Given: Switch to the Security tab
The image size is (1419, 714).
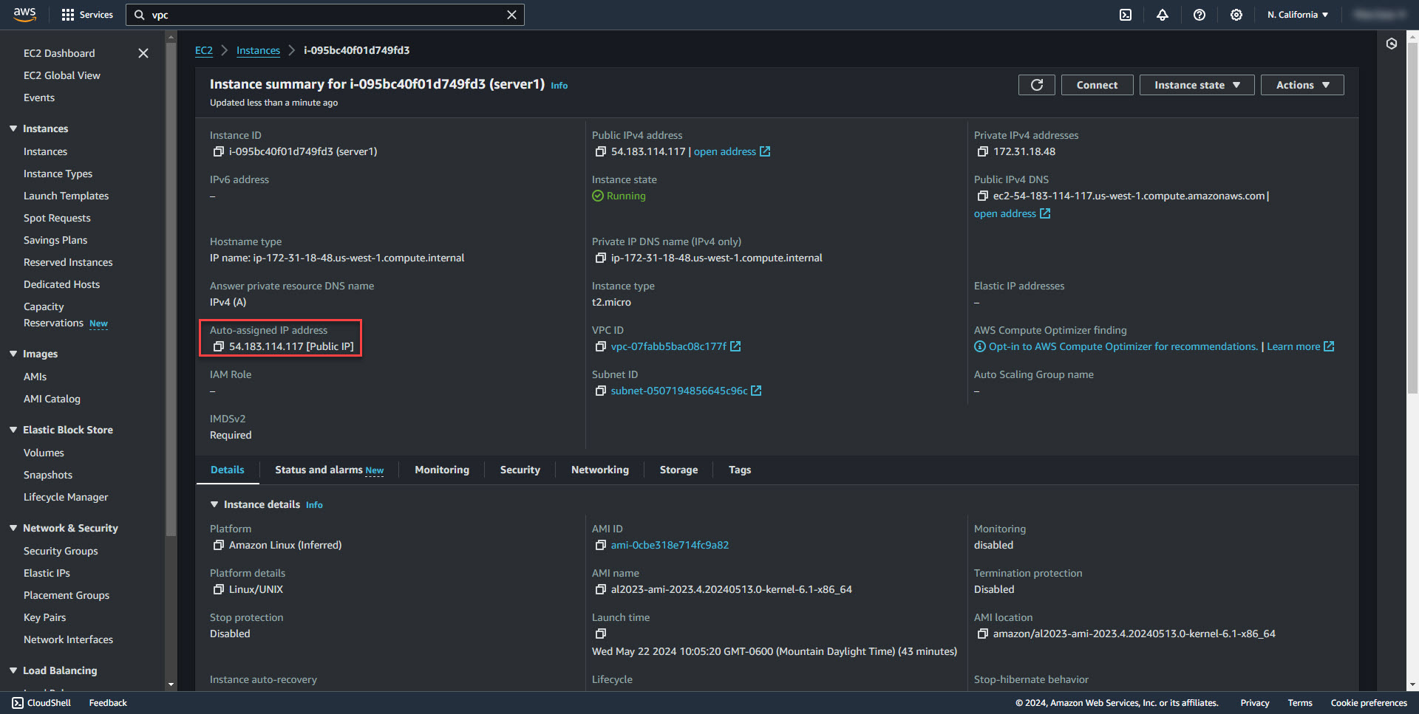Looking at the screenshot, I should 520,470.
